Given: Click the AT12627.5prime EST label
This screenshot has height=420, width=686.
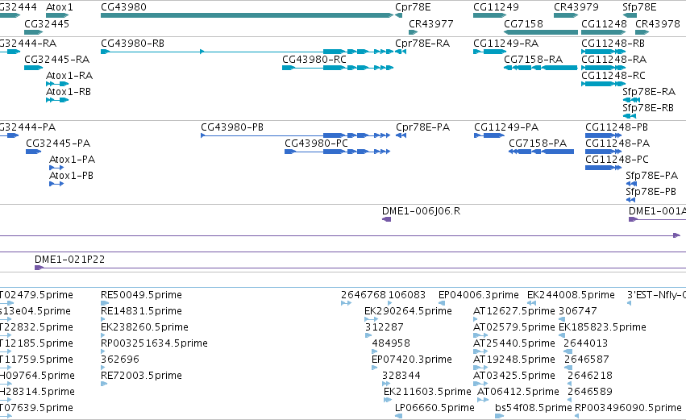Looking at the screenshot, I should [x=514, y=311].
